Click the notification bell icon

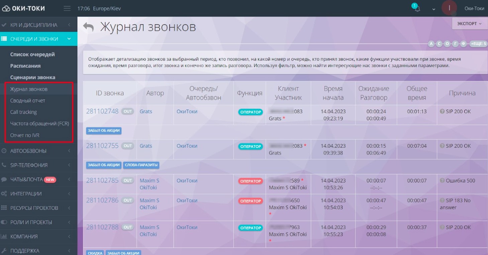pos(417,9)
